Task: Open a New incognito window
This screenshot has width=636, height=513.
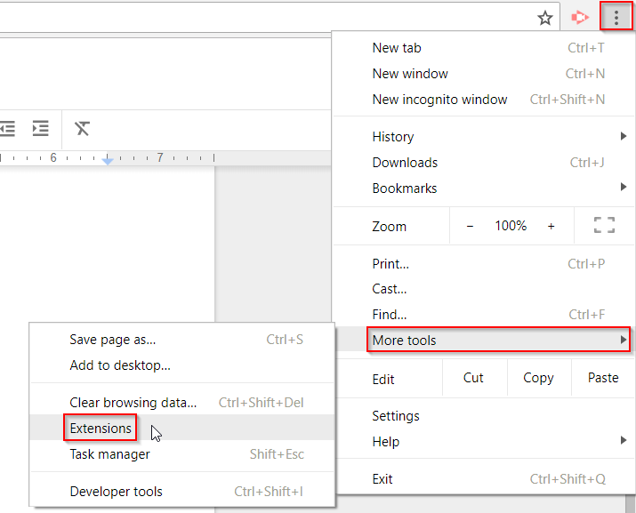Action: [484, 100]
